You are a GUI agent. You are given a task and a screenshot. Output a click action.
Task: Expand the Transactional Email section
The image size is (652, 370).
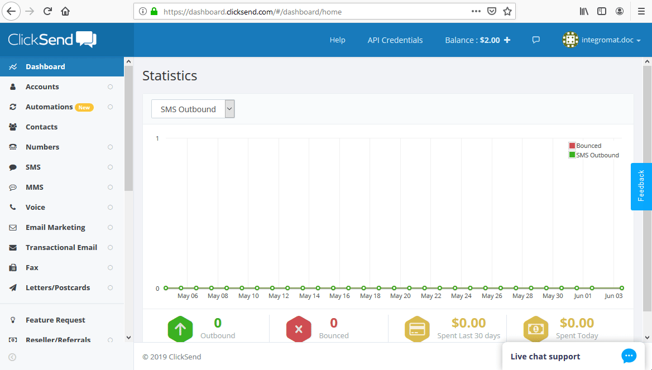point(110,247)
